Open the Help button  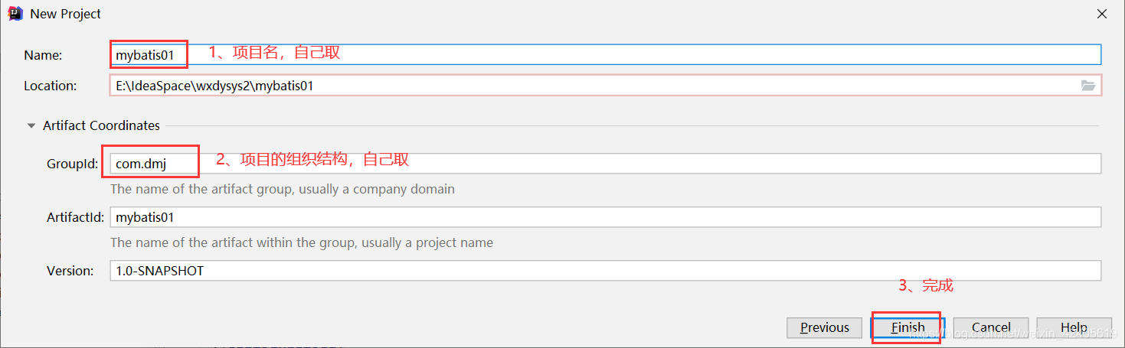1074,327
